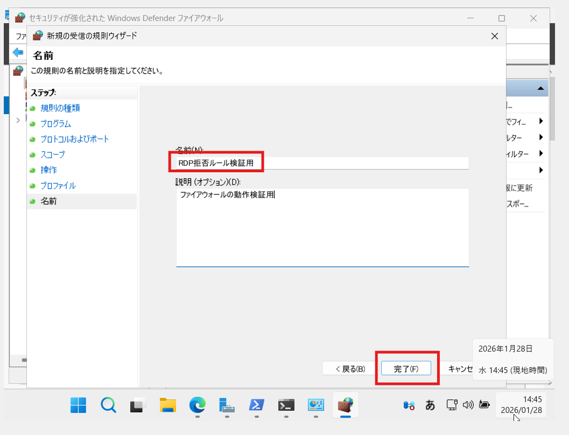This screenshot has width=569, height=435.
Task: Minimize the Windows Defender firewall window
Action: click(x=470, y=18)
